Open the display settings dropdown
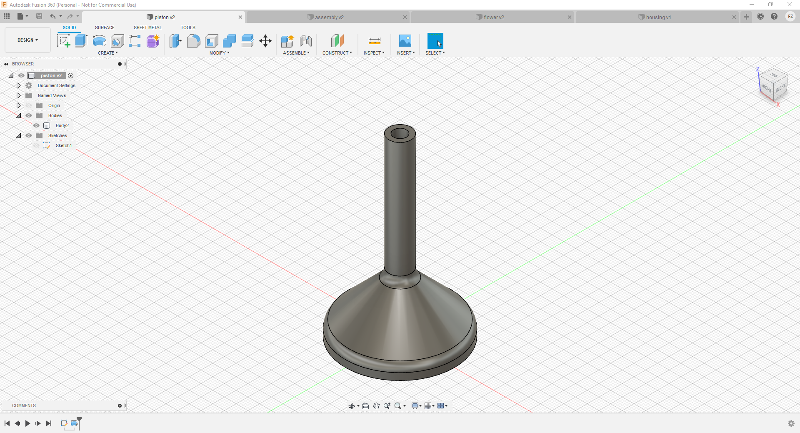The height and width of the screenshot is (433, 800). (x=416, y=405)
